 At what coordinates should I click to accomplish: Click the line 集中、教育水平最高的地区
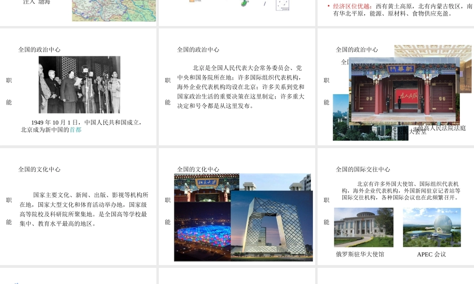pos(57,224)
